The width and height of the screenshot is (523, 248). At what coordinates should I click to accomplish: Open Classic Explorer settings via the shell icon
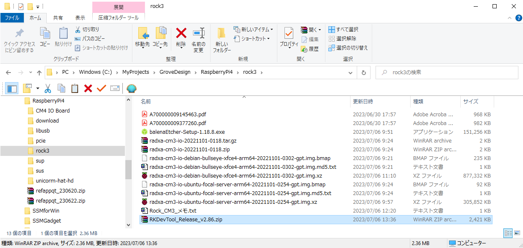132,88
